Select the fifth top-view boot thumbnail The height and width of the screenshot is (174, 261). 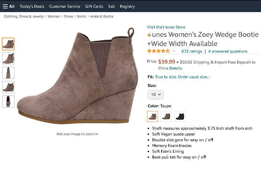(8, 101)
